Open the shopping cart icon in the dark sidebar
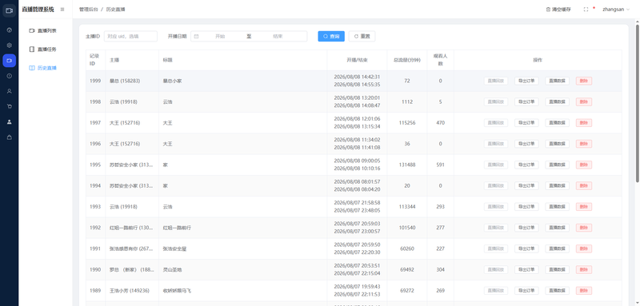This screenshot has height=306, width=640. tap(10, 106)
